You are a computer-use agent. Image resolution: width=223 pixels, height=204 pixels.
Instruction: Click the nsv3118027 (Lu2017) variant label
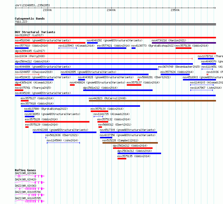pyautogui.click(x=29, y=35)
